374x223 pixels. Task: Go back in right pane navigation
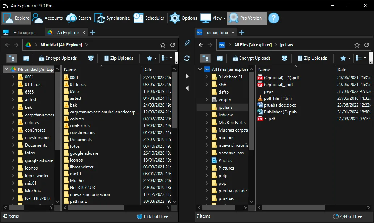[x=201, y=45]
